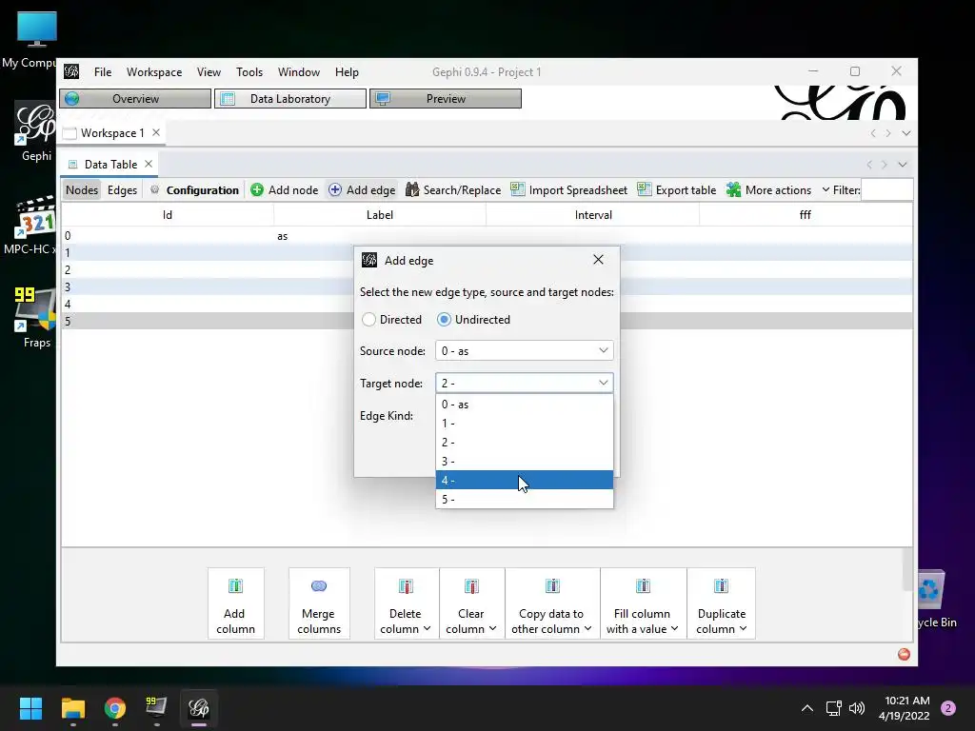This screenshot has height=731, width=975.
Task: Open Search/Replace binoculars tool
Action: pyautogui.click(x=411, y=190)
